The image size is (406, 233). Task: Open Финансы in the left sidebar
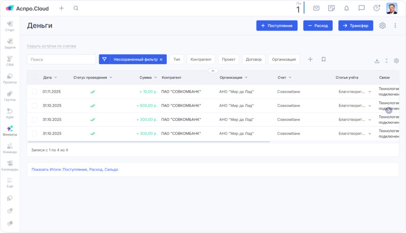(x=10, y=130)
